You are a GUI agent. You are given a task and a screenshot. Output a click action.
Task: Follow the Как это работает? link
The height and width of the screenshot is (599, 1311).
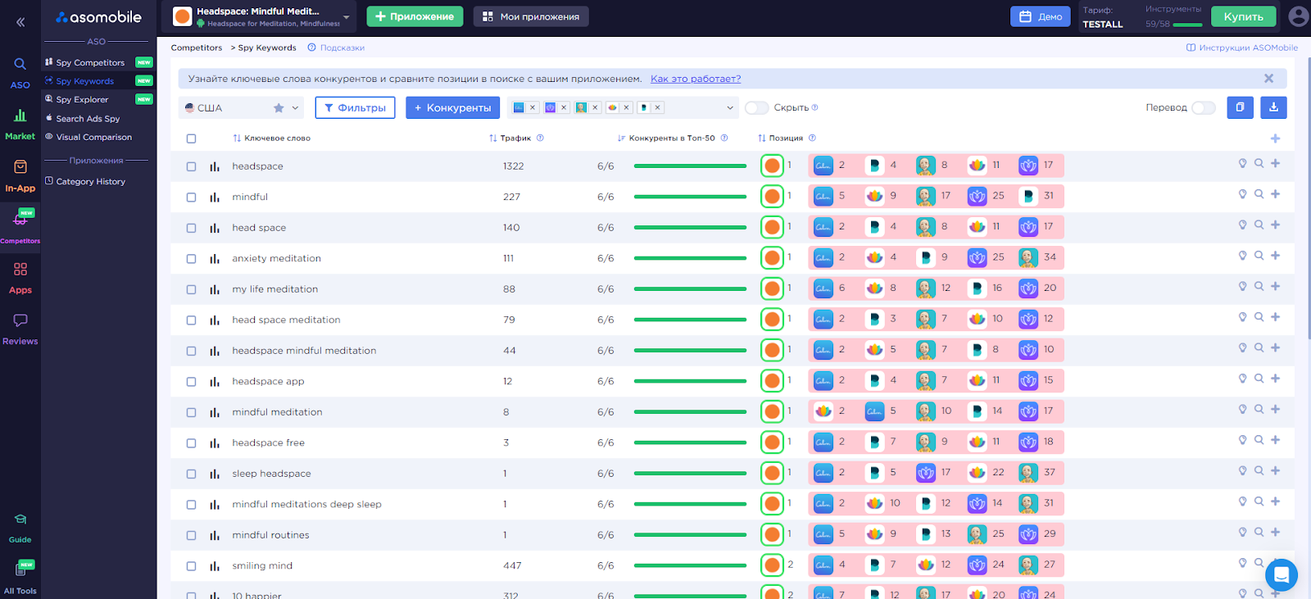click(x=696, y=79)
